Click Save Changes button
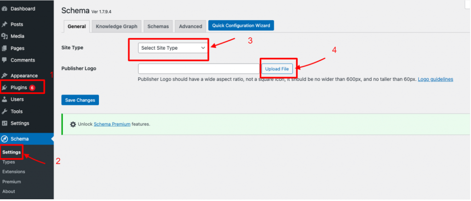Viewport: 471px width, 201px height. tap(80, 100)
